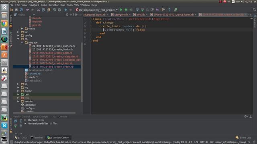Screen dimensions: 257x144
Task: Click the Copy icon in the toolbar
Action: pos(43,10)
